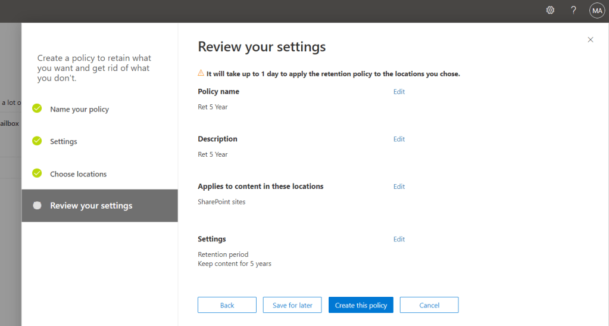609x326 pixels.
Task: Go to the Name your policy step
Action: coord(79,110)
